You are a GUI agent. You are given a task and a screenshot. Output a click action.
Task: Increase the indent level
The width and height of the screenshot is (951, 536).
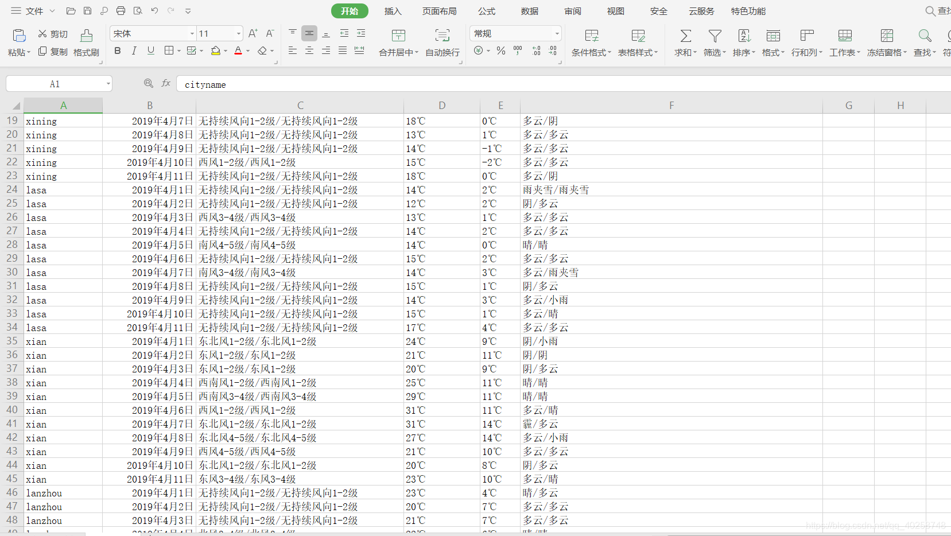click(361, 33)
